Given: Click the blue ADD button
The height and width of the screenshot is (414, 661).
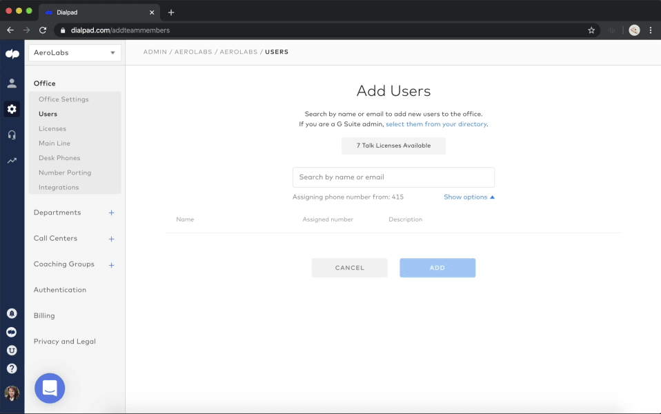Looking at the screenshot, I should click(437, 268).
